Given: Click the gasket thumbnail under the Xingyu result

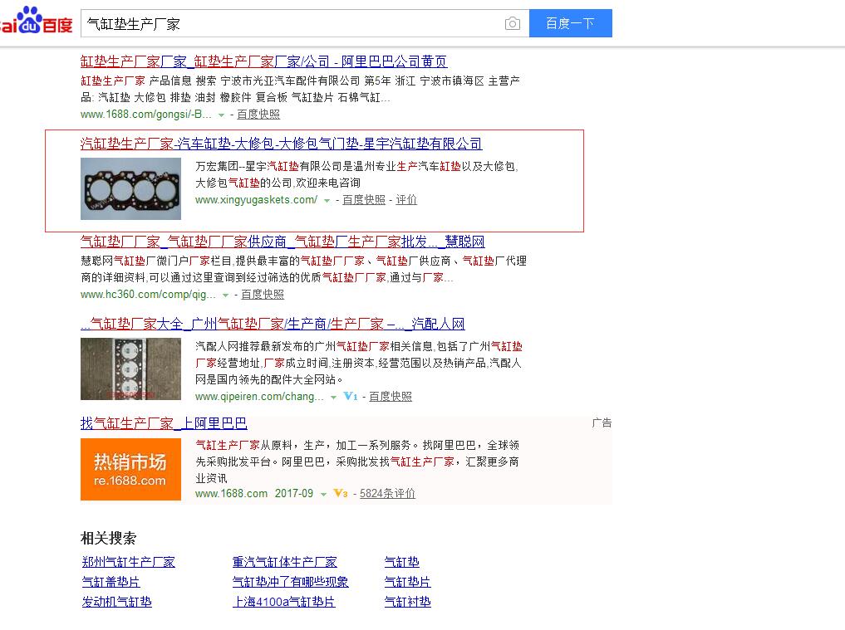Looking at the screenshot, I should [130, 188].
